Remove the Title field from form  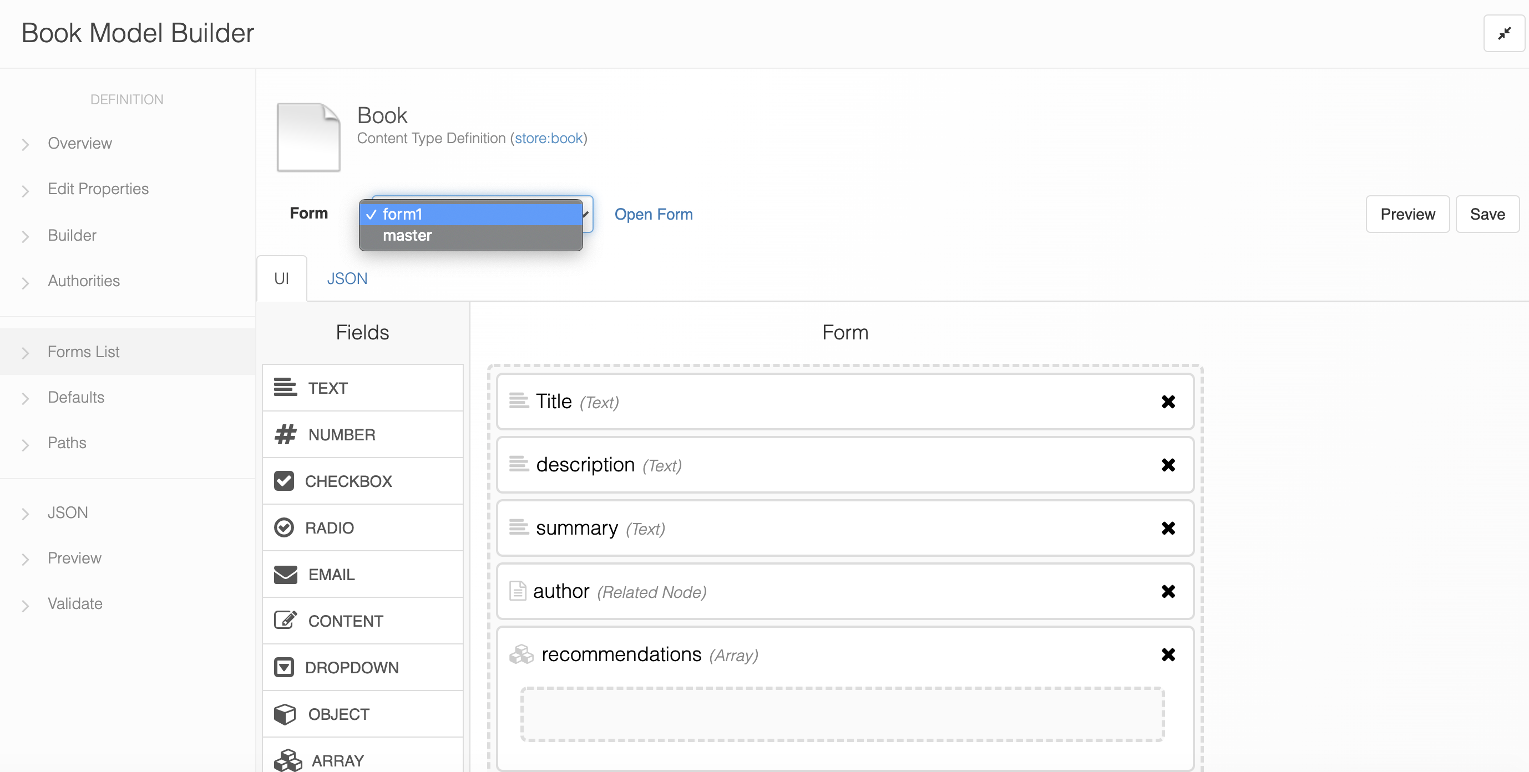pos(1168,402)
